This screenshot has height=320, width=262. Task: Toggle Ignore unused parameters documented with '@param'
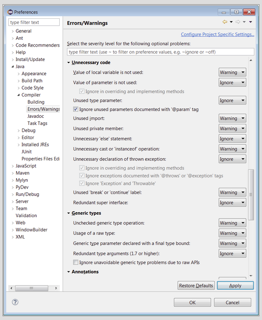point(76,110)
